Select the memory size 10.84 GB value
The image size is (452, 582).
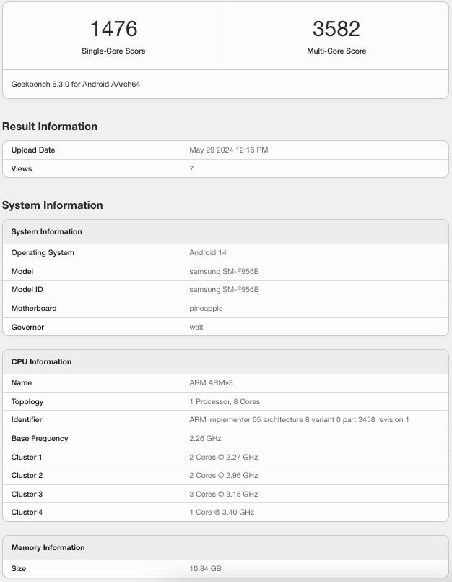pyautogui.click(x=205, y=569)
